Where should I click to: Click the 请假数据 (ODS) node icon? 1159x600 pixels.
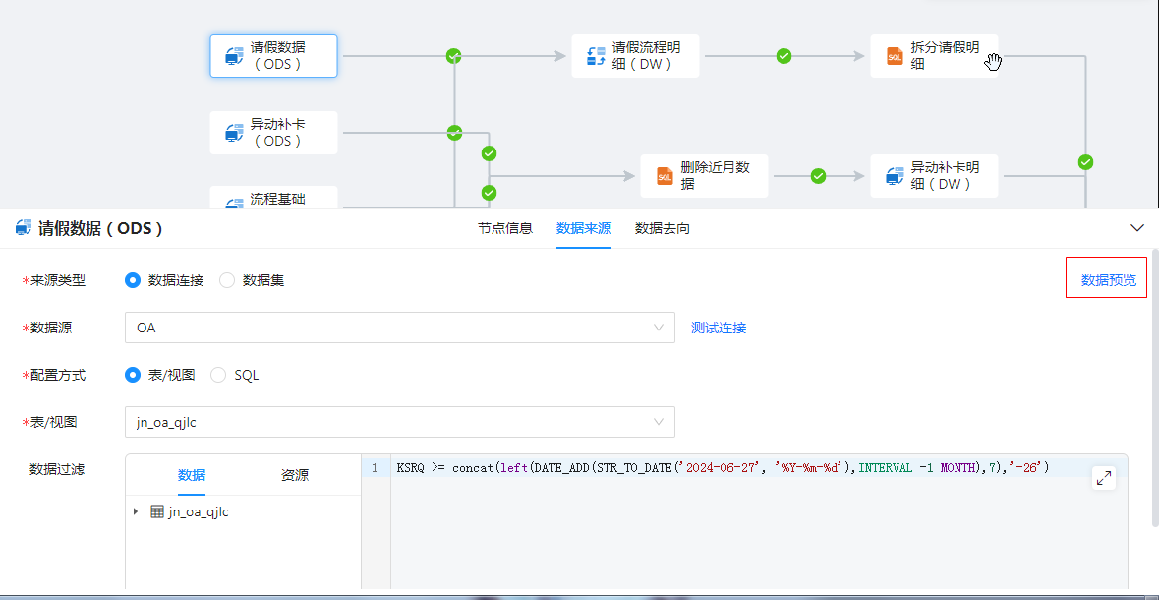click(234, 56)
